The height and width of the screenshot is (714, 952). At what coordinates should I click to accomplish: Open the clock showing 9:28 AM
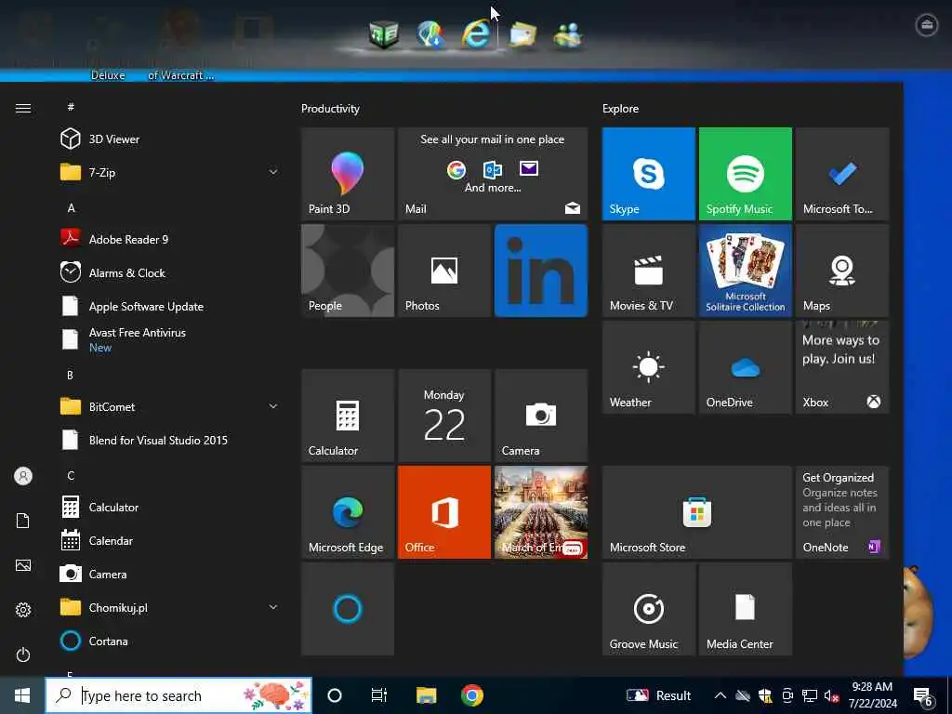tap(872, 695)
